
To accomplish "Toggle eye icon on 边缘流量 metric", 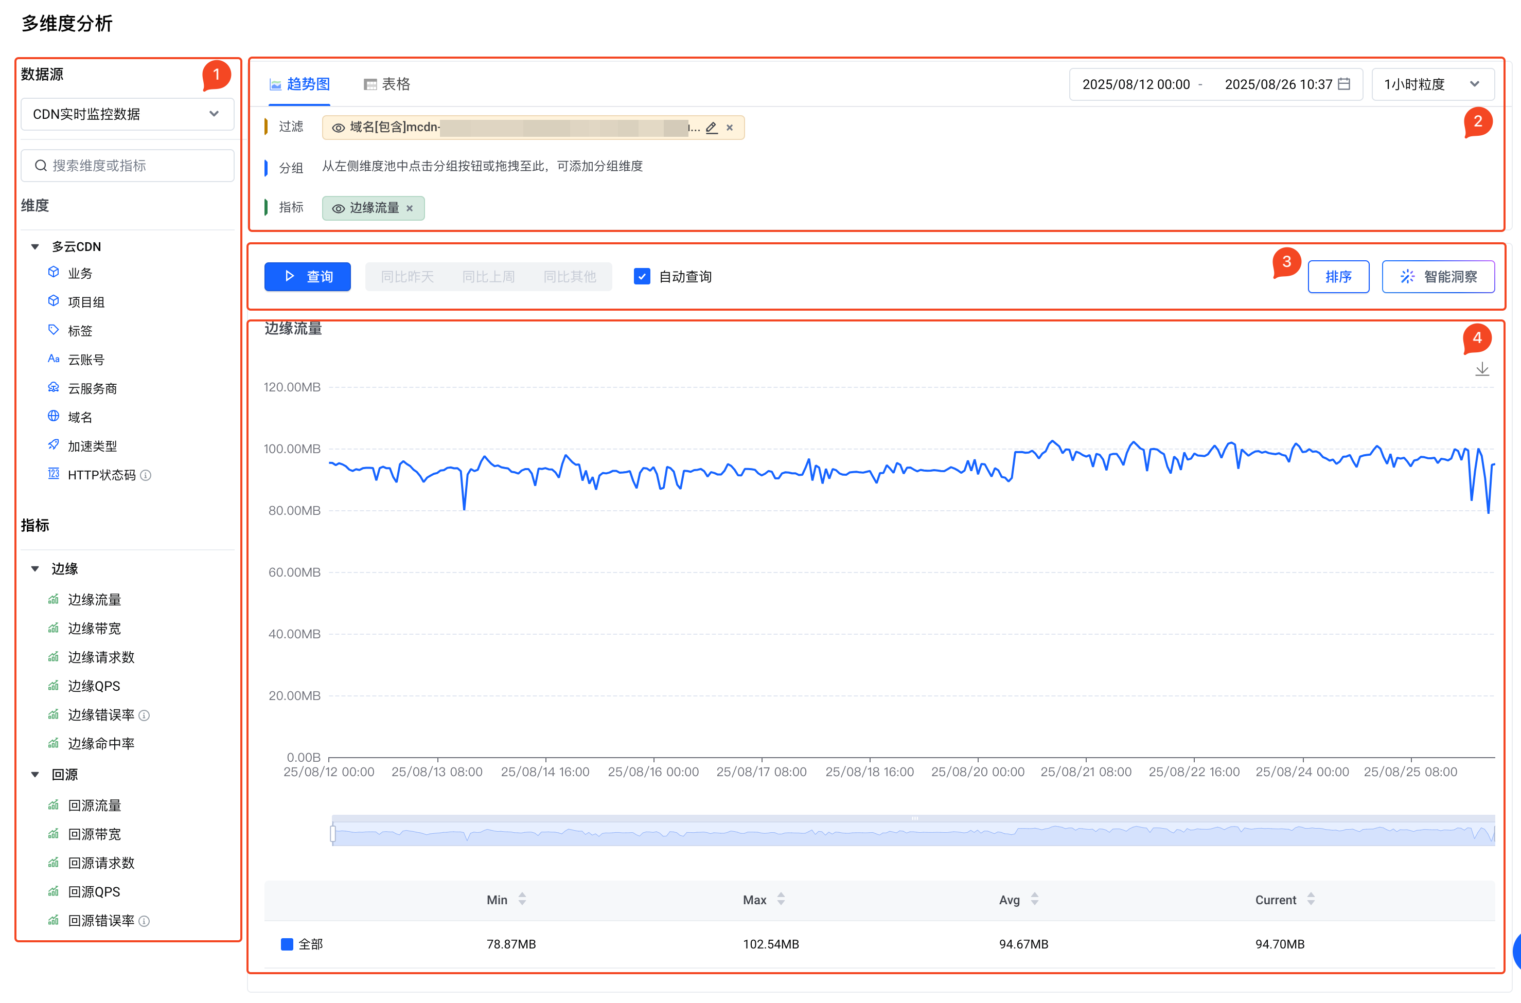I will tap(339, 208).
